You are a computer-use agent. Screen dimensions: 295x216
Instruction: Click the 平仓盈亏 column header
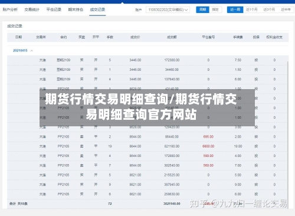click(208, 37)
